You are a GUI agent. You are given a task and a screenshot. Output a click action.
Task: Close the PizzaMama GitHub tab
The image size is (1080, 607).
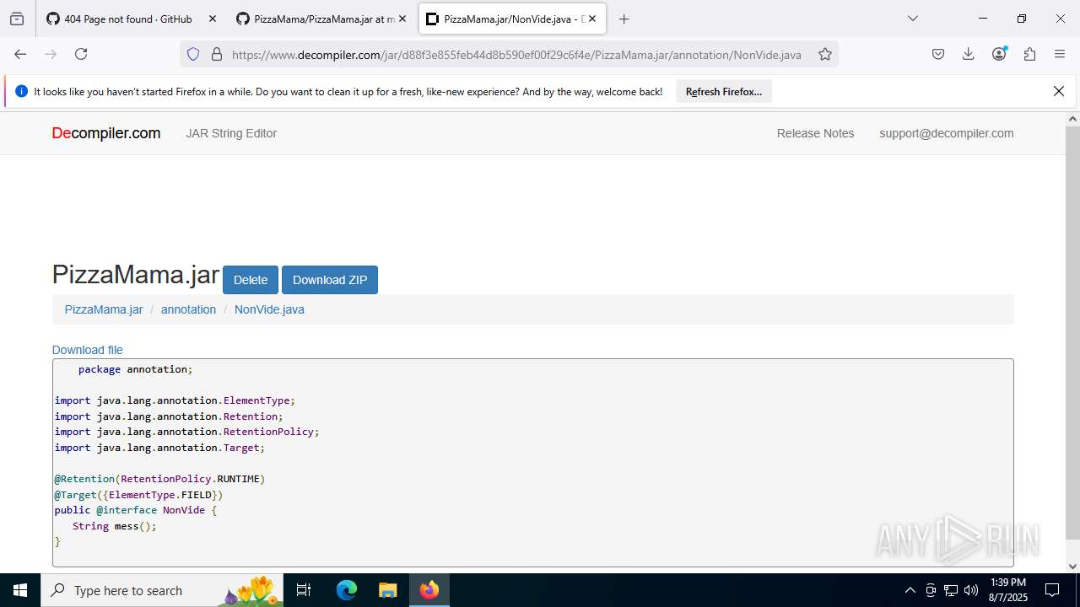[402, 19]
